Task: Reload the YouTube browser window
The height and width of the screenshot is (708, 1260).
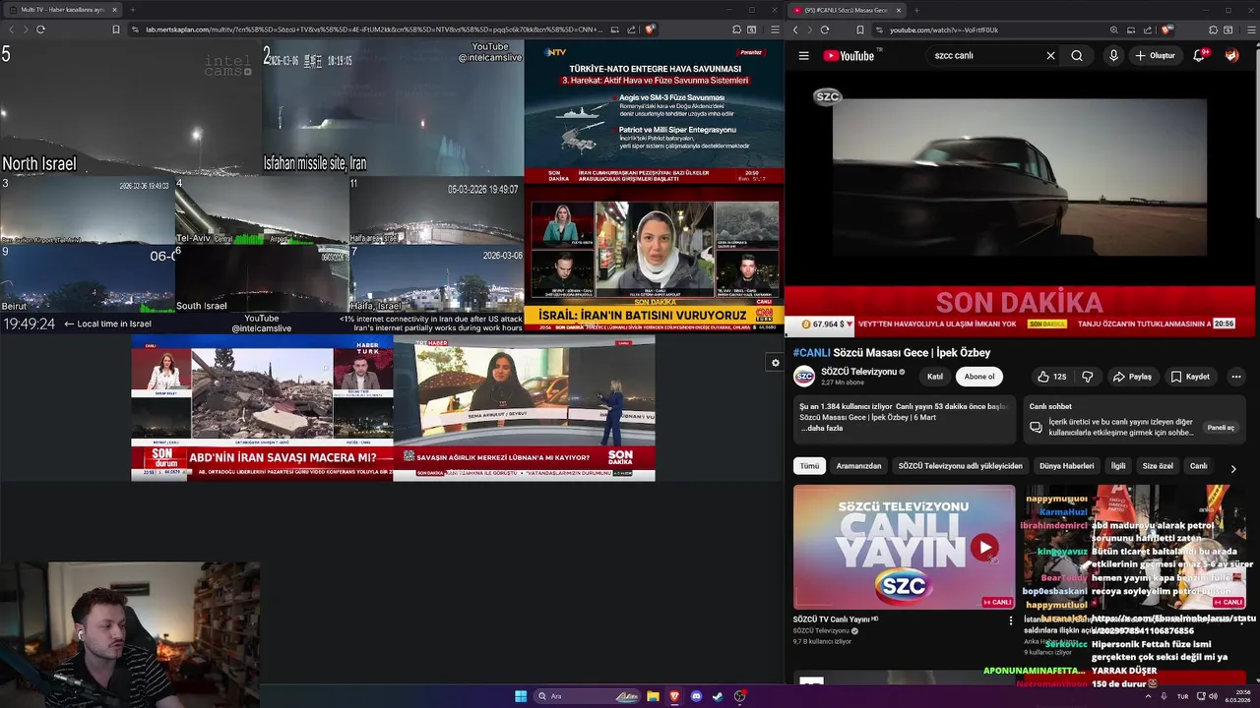Action: 826,29
